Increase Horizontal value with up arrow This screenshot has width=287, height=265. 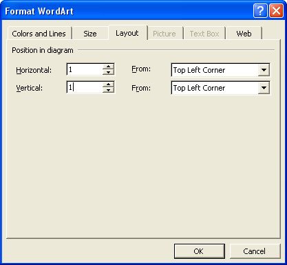click(x=108, y=67)
